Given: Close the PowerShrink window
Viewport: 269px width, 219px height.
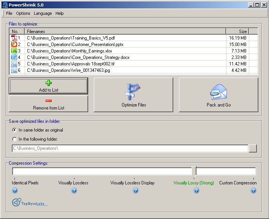Looking at the screenshot, I should coord(264,5).
